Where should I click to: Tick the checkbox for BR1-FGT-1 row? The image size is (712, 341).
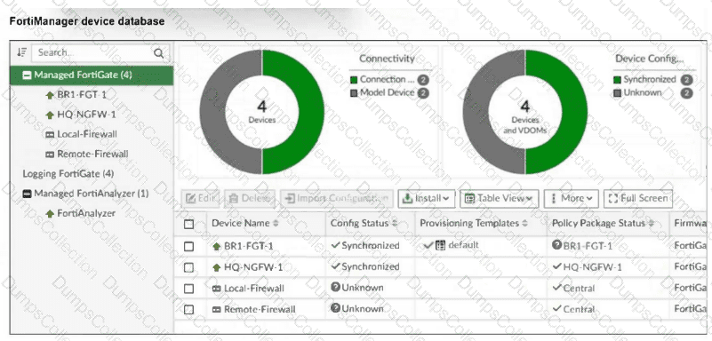coord(189,246)
